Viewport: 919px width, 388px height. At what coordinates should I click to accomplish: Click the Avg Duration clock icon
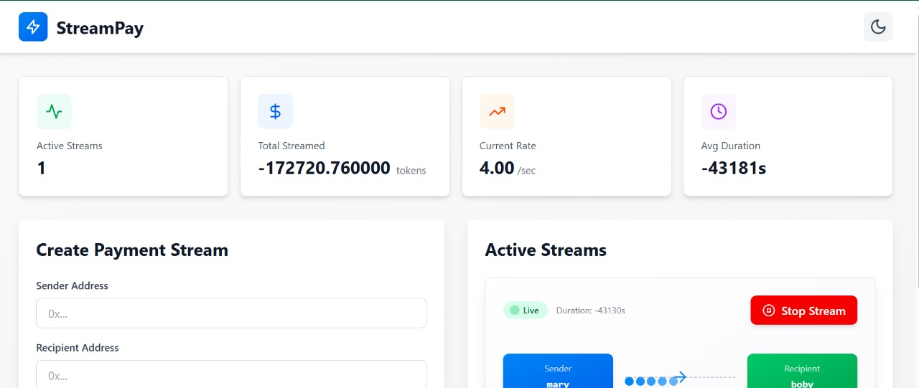(x=719, y=111)
